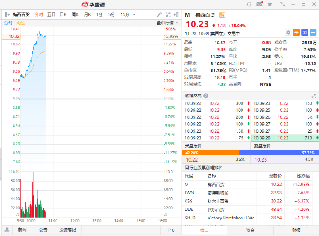319x236 pixels.
Task: Open the 15分 interval dropdown arrow
Action: [x=134, y=14]
